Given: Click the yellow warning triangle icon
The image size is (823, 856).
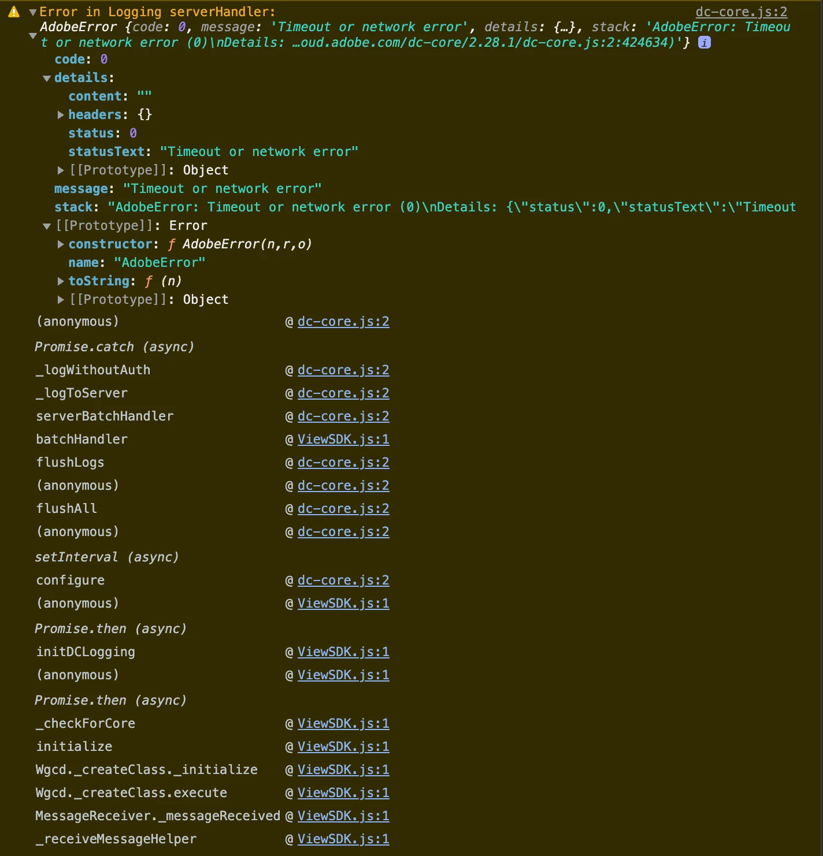Looking at the screenshot, I should coord(14,12).
